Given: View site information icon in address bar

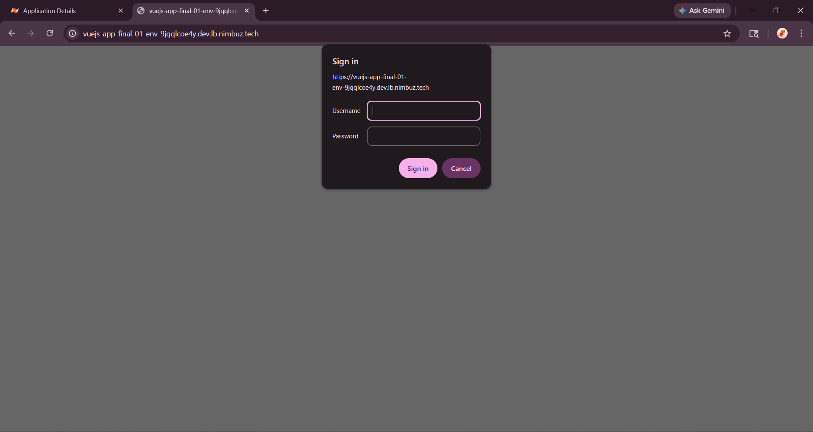Looking at the screenshot, I should pos(72,33).
